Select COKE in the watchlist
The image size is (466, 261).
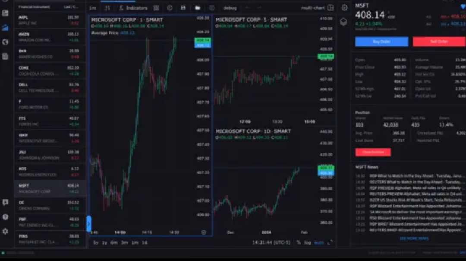pos(50,70)
